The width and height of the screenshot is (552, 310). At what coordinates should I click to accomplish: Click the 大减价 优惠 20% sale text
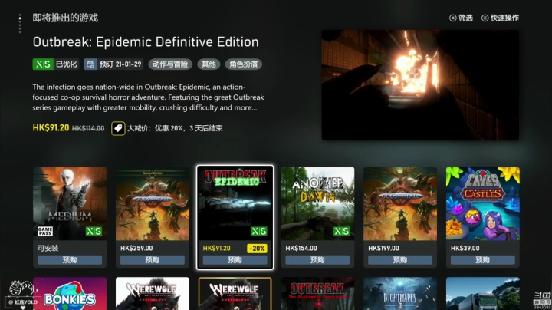click(175, 128)
